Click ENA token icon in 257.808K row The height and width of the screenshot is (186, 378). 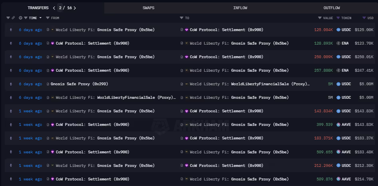pos(338,70)
